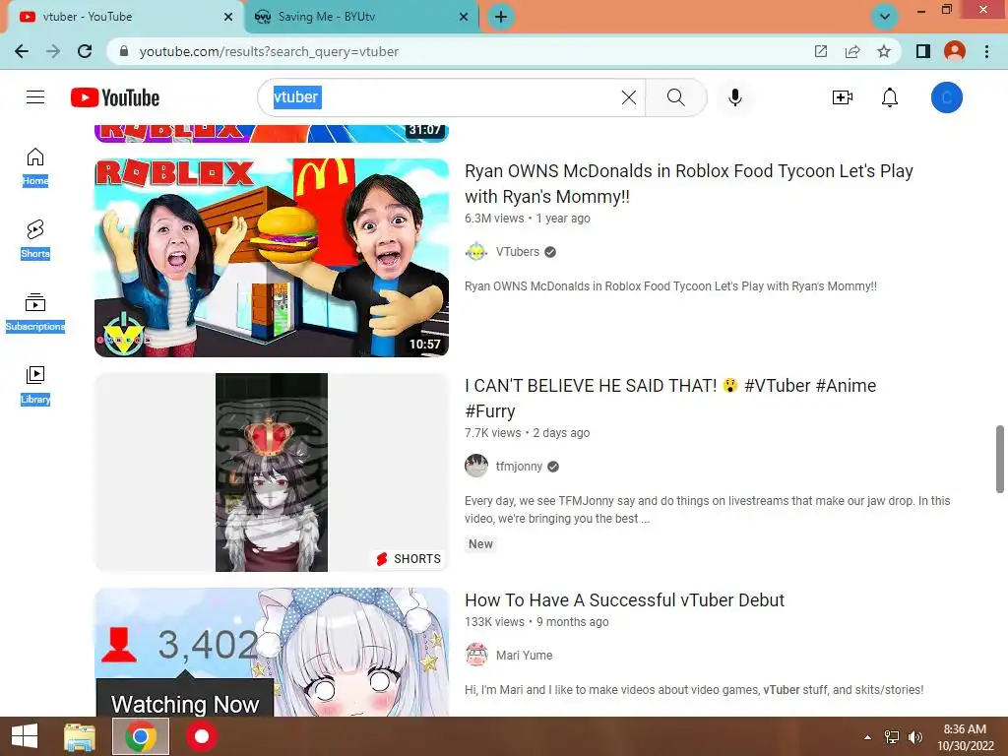The width and height of the screenshot is (1008, 756).
Task: Toggle Chrome side panel
Action: [x=923, y=51]
